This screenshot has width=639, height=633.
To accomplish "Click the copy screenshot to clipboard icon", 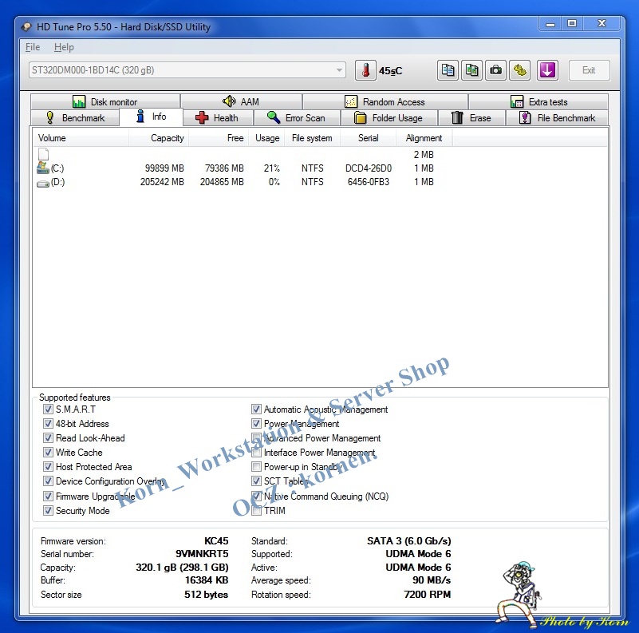I will [x=471, y=70].
